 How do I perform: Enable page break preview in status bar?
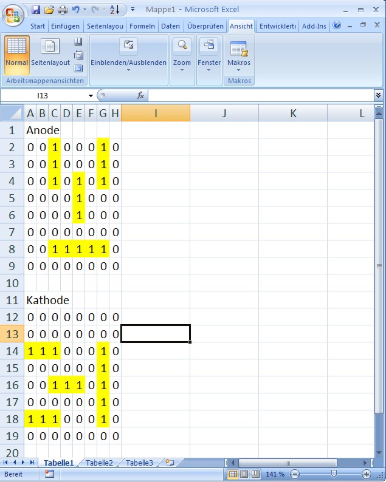(255, 474)
